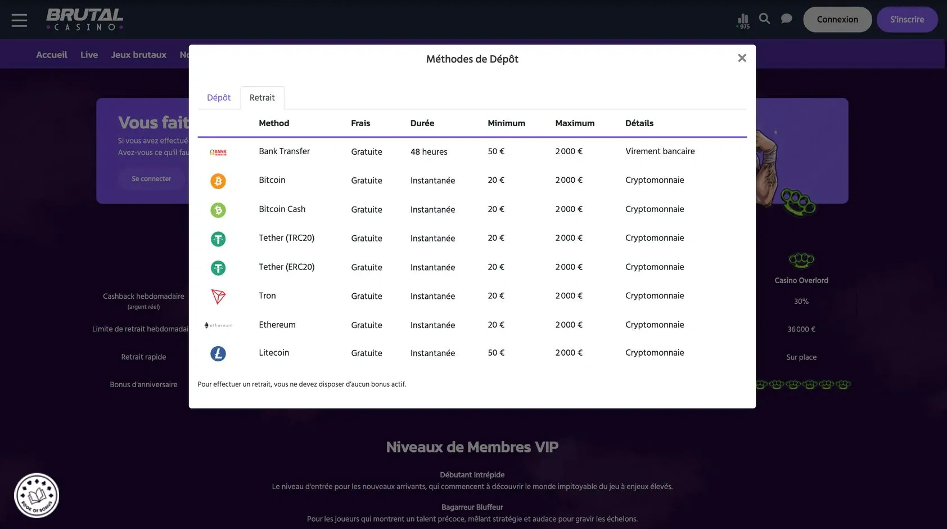Click the Litecoin row Cryptomonnaie cell

pos(655,352)
